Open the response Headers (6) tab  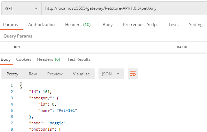point(49,59)
